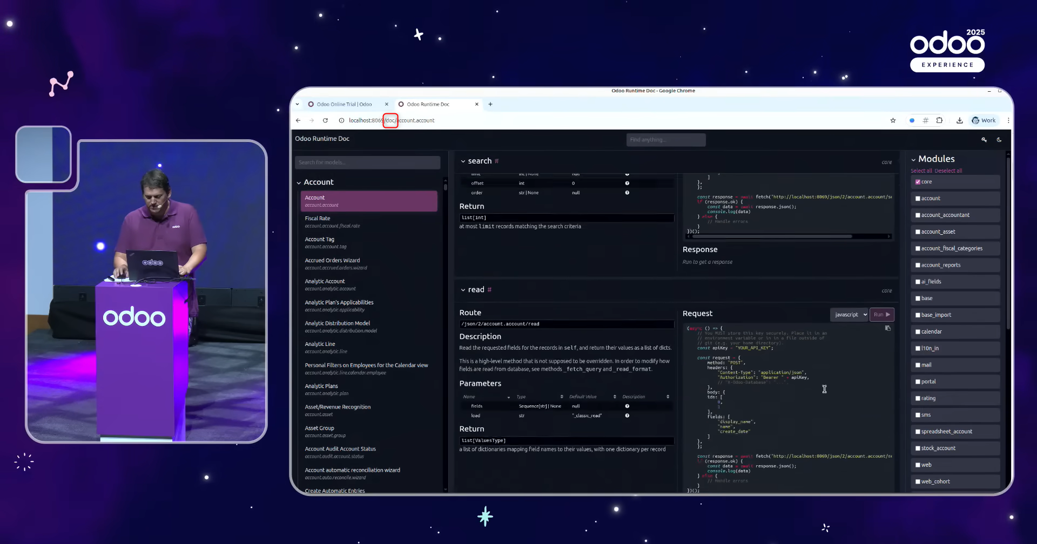Select Accrued Orders Wizard model
This screenshot has width=1037, height=544.
[x=369, y=264]
